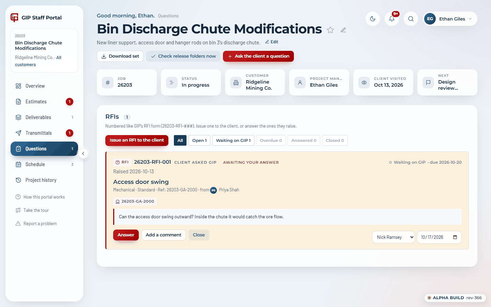Show only Open RFIs

[x=199, y=141]
